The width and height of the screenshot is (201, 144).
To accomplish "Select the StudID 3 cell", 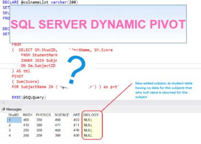I will (10, 130).
